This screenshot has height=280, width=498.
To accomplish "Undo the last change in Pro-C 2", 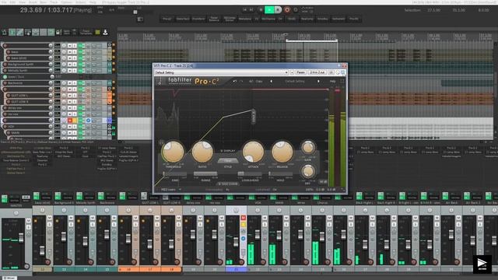I will pyautogui.click(x=235, y=81).
